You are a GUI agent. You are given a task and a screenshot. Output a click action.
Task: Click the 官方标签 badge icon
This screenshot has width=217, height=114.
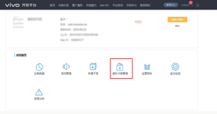coord(175,67)
